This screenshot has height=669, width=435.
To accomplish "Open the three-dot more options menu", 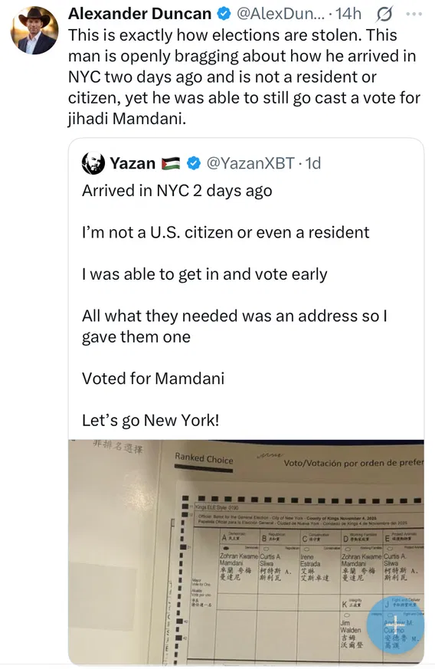I will point(414,14).
